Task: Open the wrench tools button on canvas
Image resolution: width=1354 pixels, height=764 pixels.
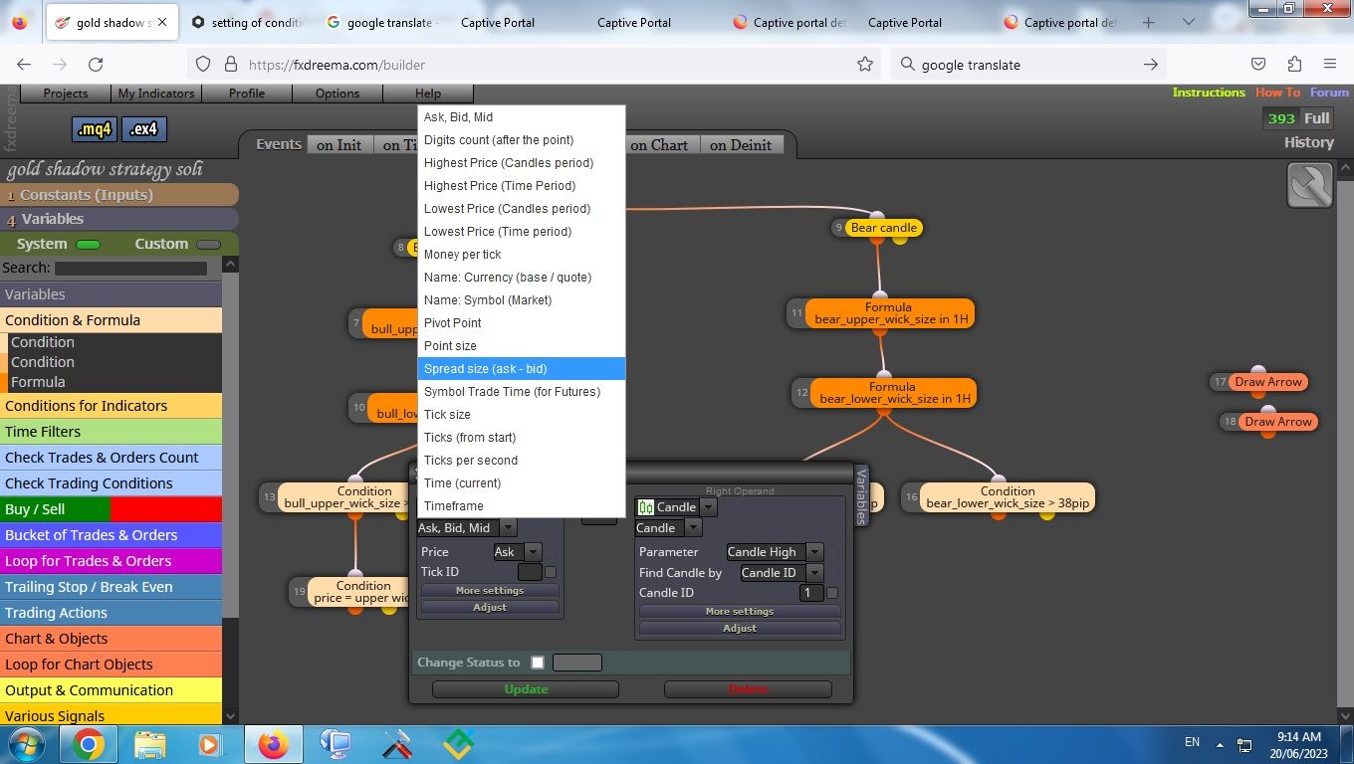Action: [1310, 185]
